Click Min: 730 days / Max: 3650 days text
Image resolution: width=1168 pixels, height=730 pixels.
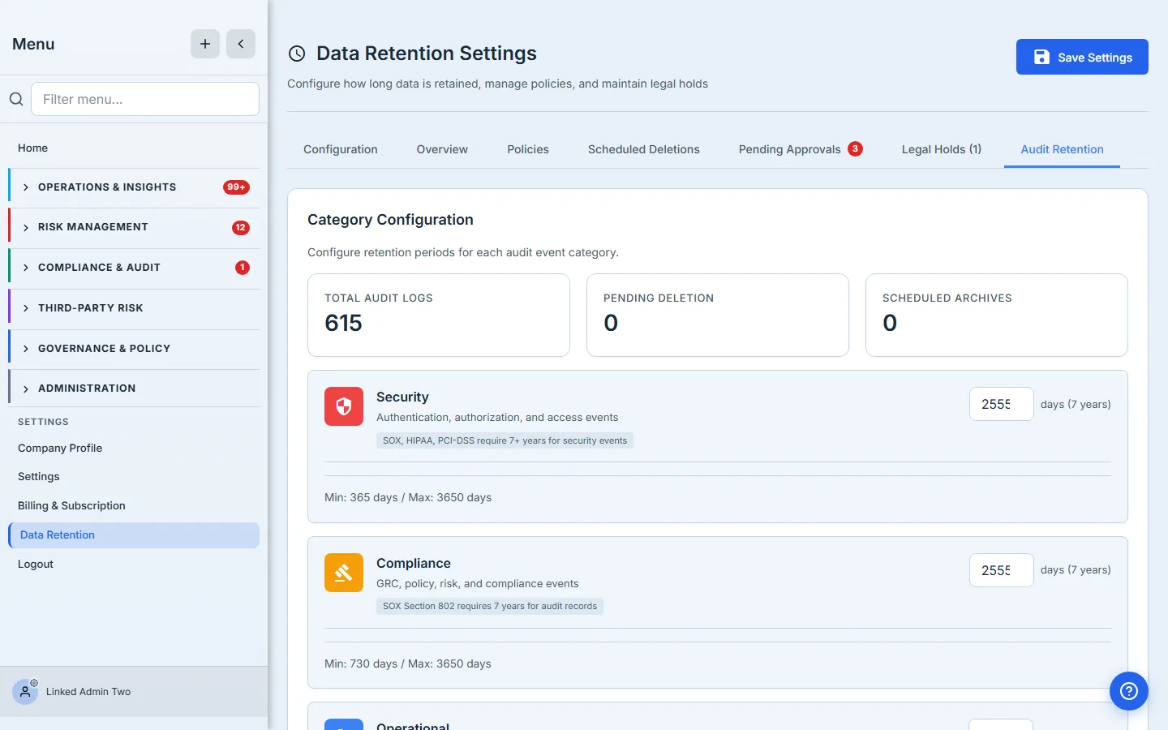click(408, 663)
